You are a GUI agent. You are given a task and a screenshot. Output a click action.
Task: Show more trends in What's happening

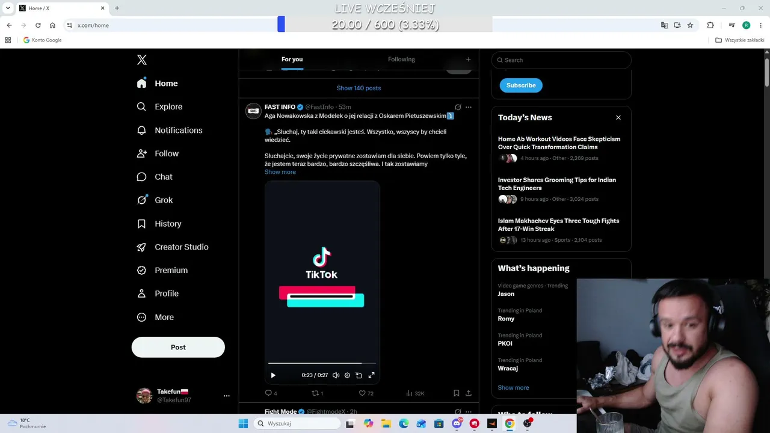pos(513,388)
